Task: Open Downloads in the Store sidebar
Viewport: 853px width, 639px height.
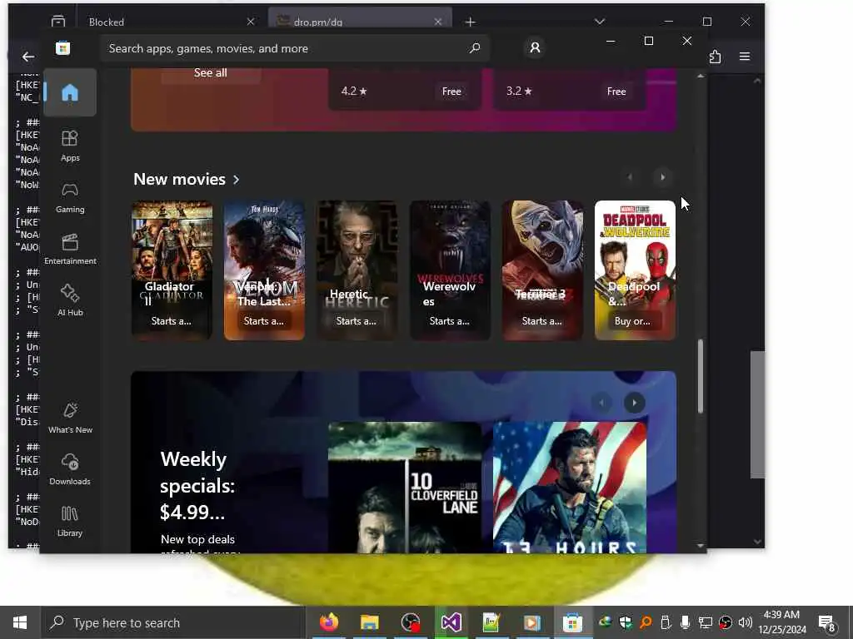Action: (70, 469)
